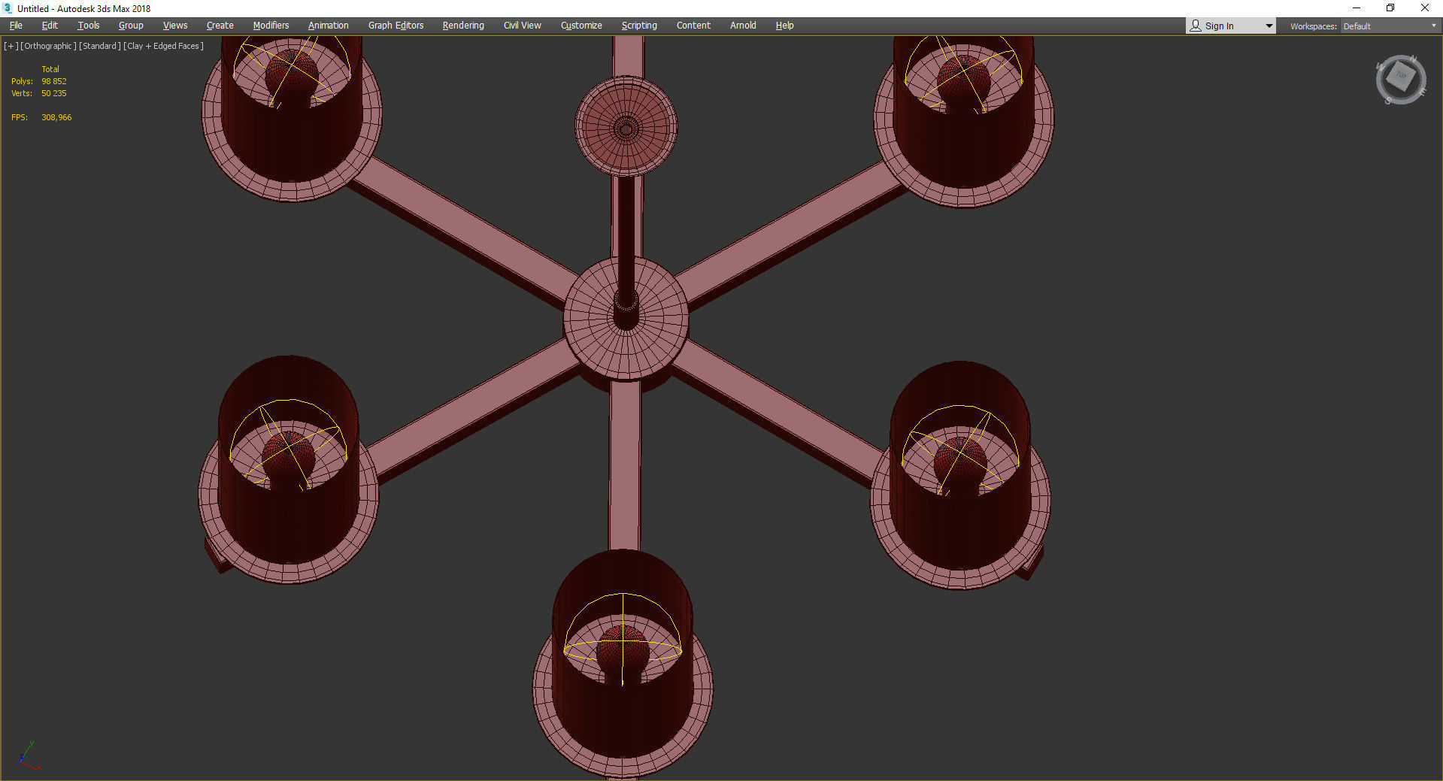
Task: Click the Verts count value 50 235
Action: tap(54, 93)
